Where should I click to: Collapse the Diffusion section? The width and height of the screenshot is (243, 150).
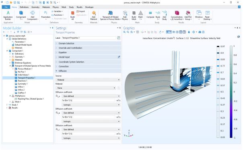pyautogui.click(x=88, y=71)
